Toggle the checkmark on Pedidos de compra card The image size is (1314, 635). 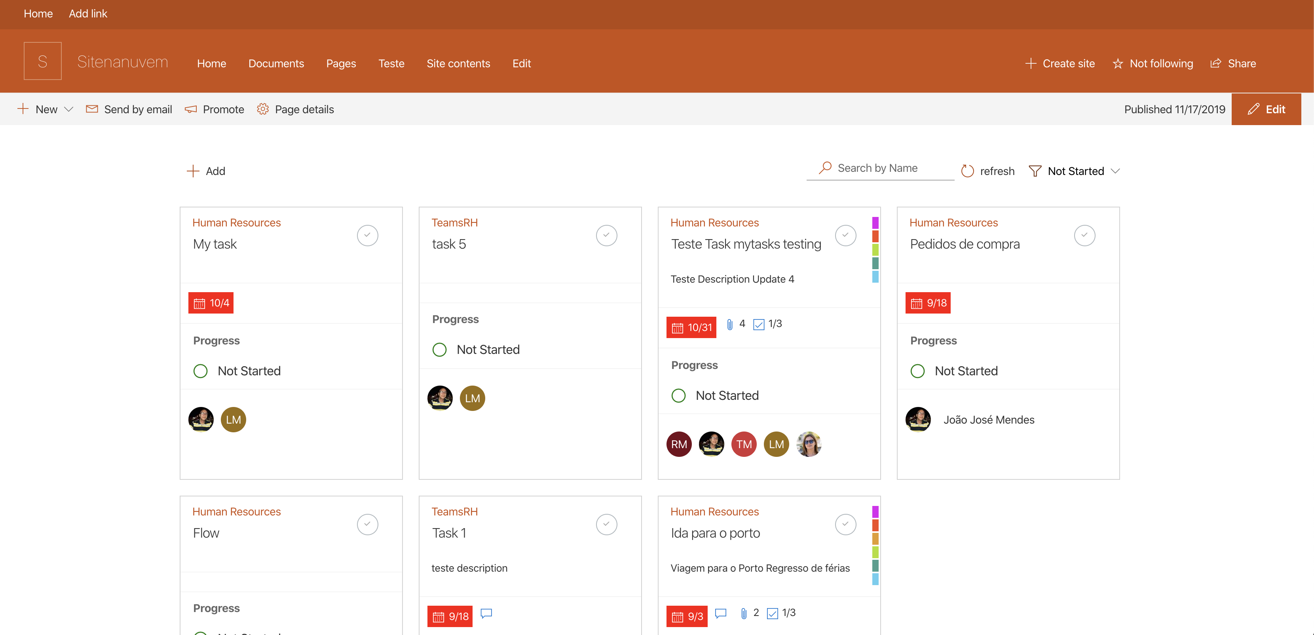(x=1084, y=235)
